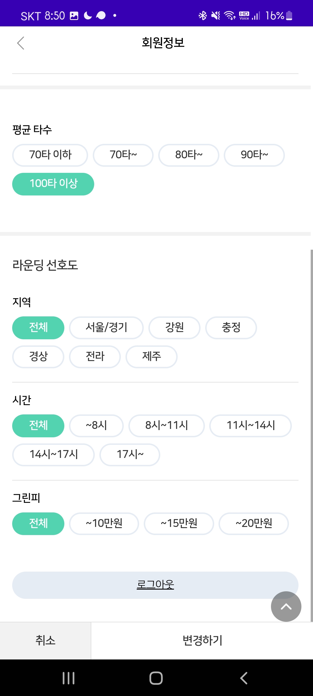The image size is (313, 696).
Task: Select the 90타~ average score option
Action: [x=254, y=155]
